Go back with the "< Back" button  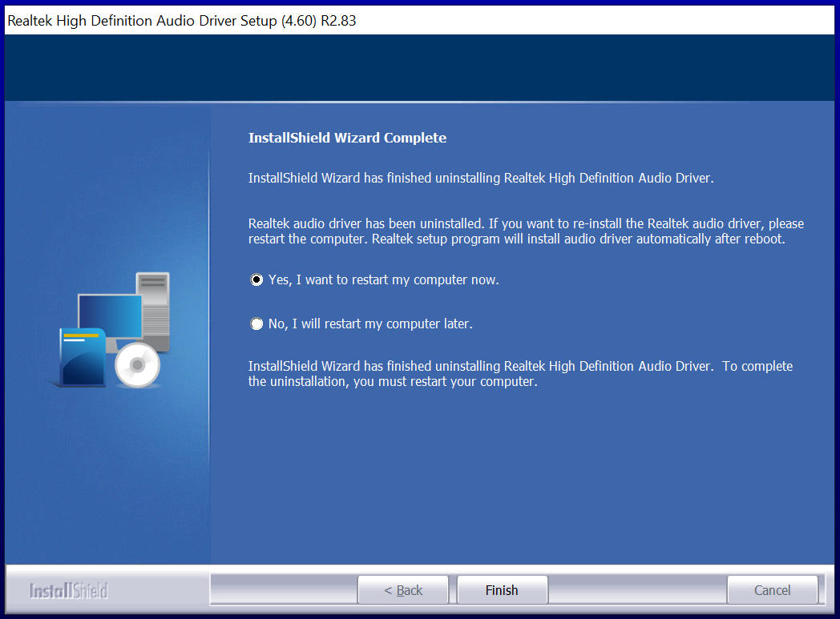403,590
